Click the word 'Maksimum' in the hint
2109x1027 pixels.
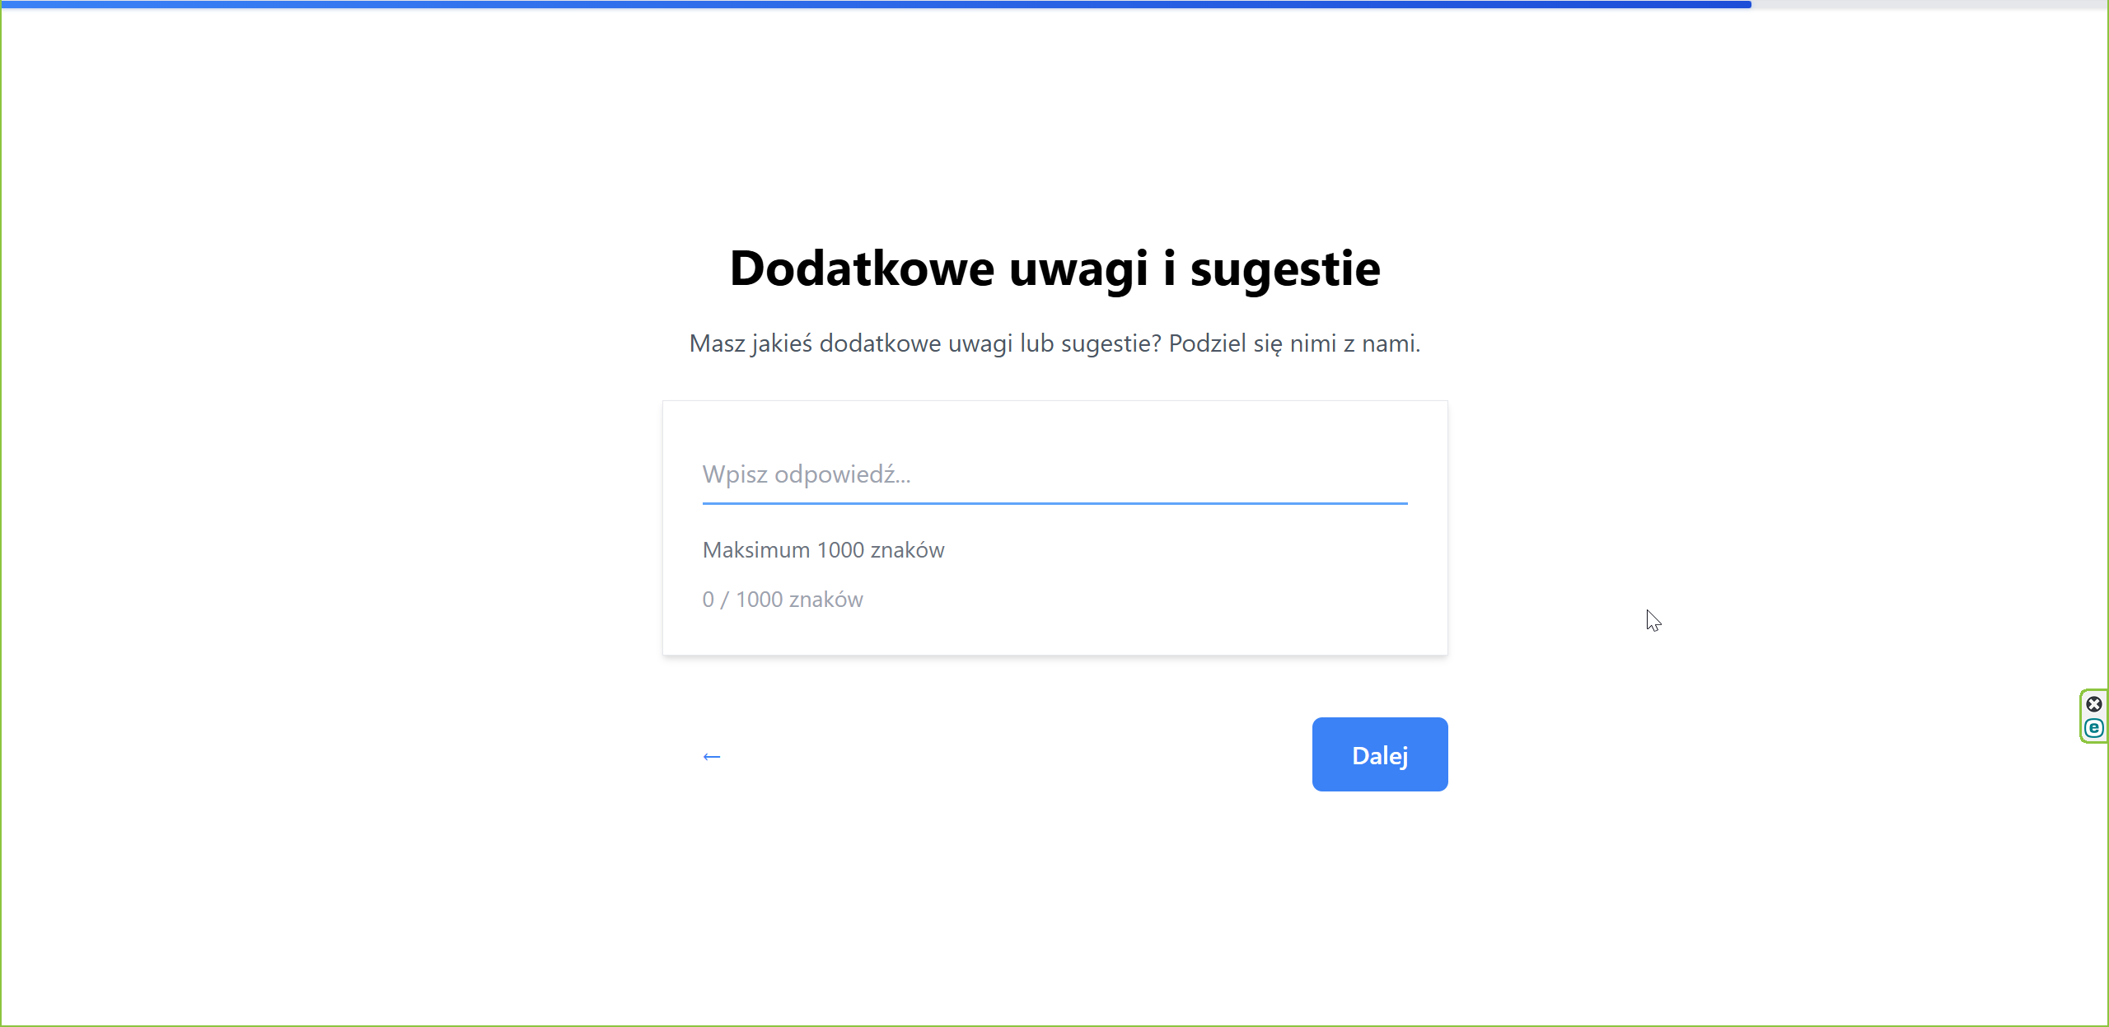click(756, 550)
